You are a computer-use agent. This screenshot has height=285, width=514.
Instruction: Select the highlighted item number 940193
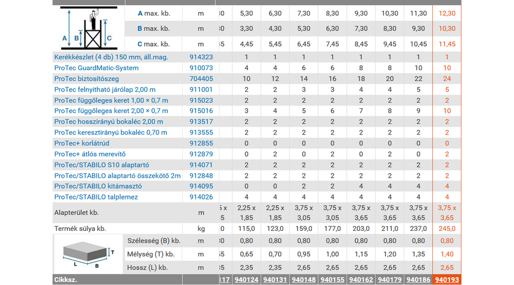coord(447,280)
